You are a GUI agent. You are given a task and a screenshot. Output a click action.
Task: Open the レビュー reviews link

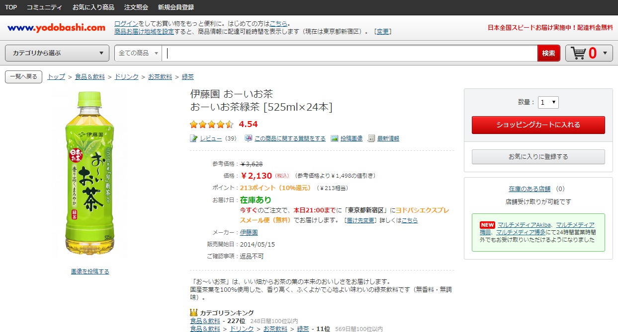click(x=211, y=138)
